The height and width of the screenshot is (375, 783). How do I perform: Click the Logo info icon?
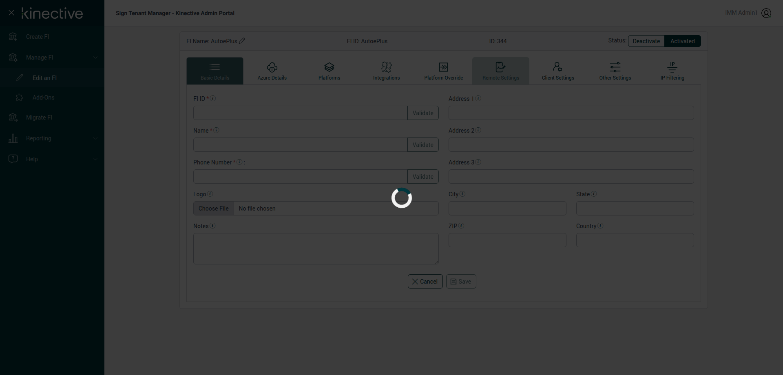(x=210, y=194)
